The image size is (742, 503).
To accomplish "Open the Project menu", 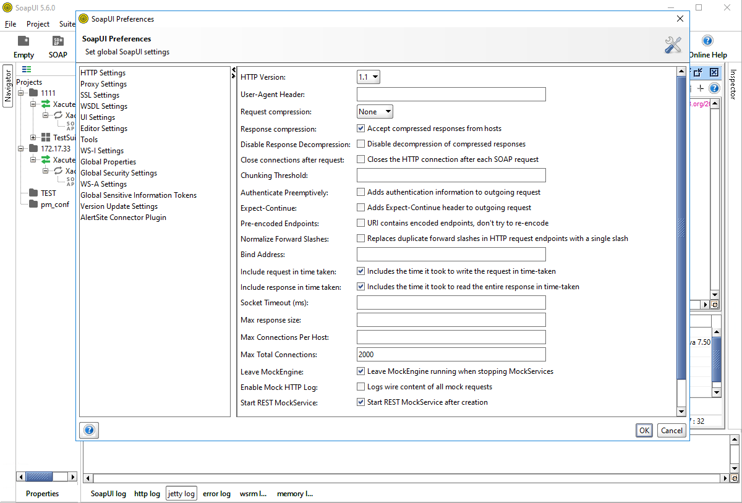I will point(38,24).
